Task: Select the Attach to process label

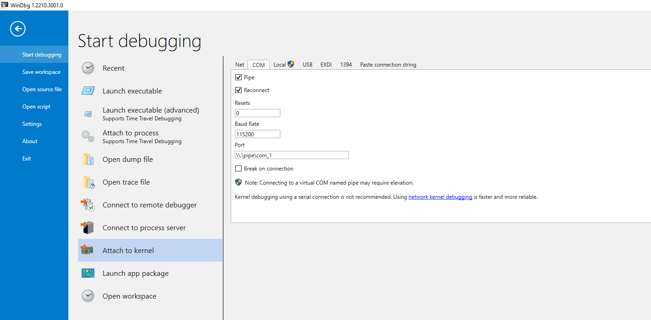Action: (131, 133)
